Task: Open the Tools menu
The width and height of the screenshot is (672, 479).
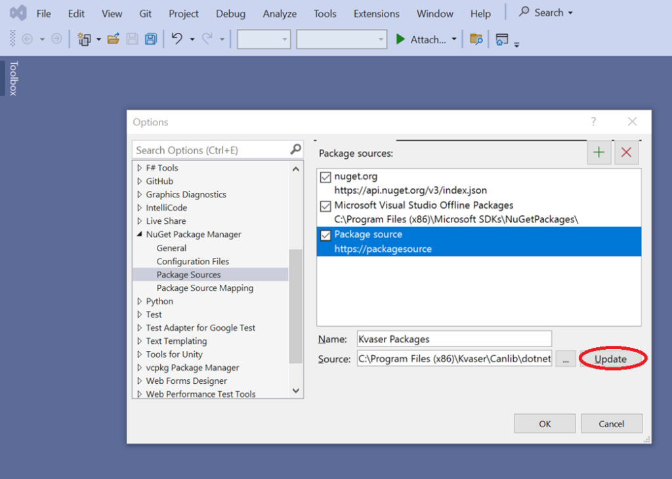Action: [324, 13]
